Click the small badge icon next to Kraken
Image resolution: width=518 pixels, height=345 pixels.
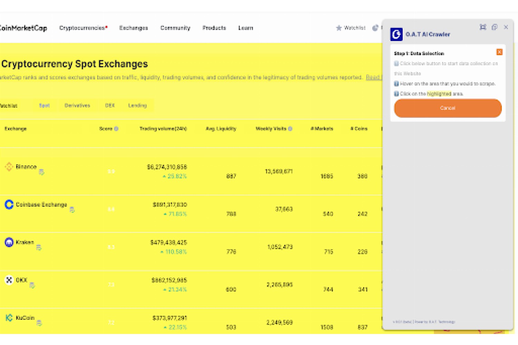pyautogui.click(x=39, y=247)
